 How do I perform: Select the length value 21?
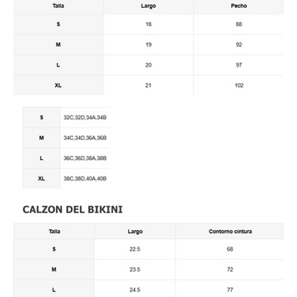148,85
